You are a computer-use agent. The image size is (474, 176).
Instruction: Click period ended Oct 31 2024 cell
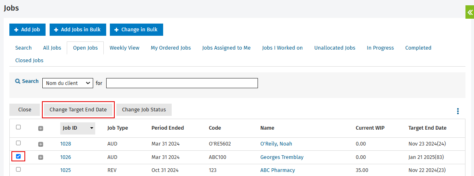165,170
